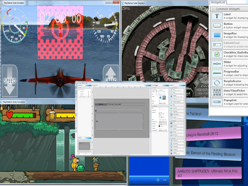Pick the PopupList widget icon
The width and height of the screenshot is (248, 186).
coord(217,102)
